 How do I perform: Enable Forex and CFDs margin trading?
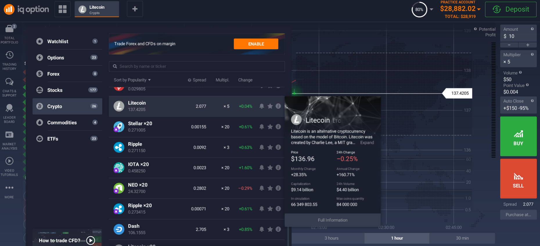coord(256,44)
